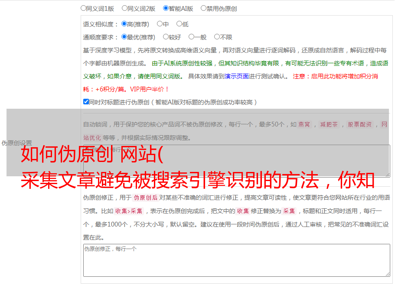
Task: Click the 通顺度要求 label
Action: tap(100, 37)
